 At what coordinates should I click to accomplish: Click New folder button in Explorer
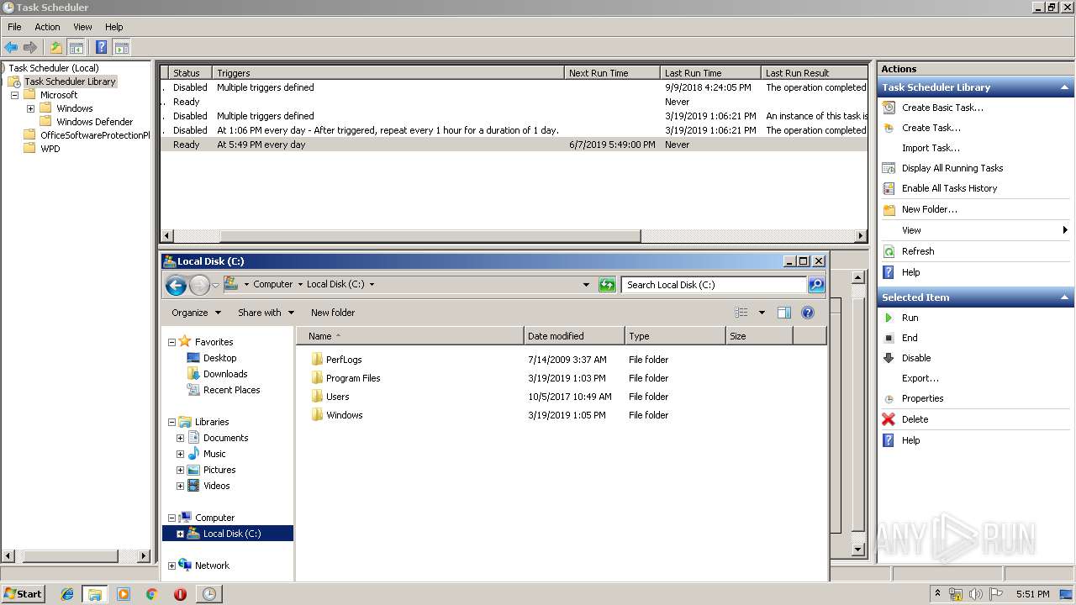point(333,313)
